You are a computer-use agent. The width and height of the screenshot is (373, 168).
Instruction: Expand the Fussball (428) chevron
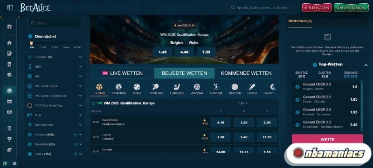point(80,135)
